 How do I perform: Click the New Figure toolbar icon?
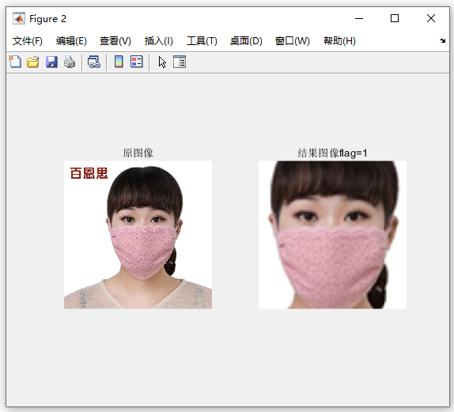[15, 62]
